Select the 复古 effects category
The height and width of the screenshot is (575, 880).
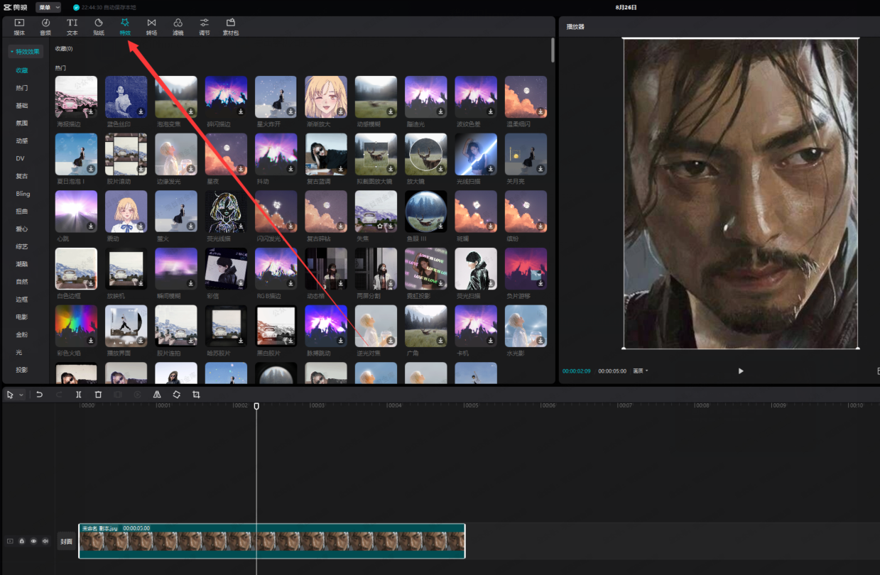(22, 176)
